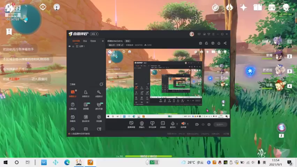Screen dimensions: 297x167
Task: Add a webcam source from bottom bar
Action: point(142,125)
